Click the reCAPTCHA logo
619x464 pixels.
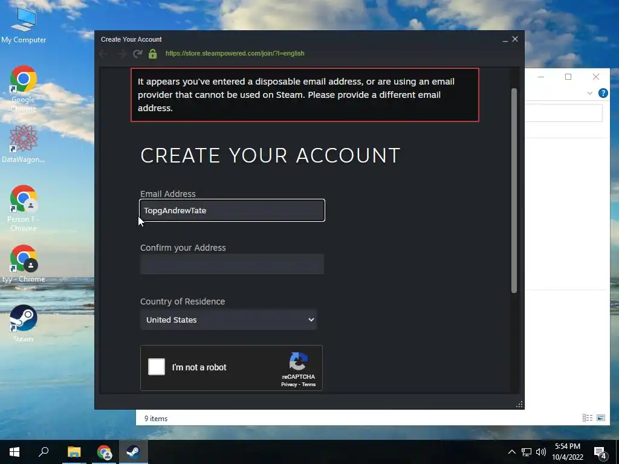pyautogui.click(x=299, y=362)
